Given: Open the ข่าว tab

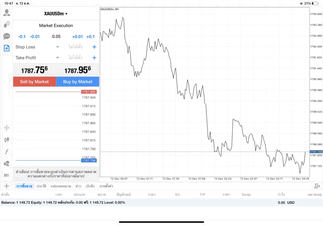Looking at the screenshot, I should [x=79, y=186].
